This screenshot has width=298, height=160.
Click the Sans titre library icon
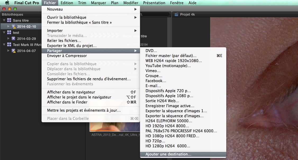pyautogui.click(x=9, y=20)
